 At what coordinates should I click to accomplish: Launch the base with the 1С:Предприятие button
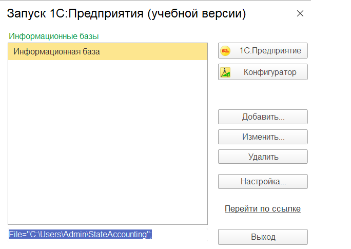click(x=263, y=51)
